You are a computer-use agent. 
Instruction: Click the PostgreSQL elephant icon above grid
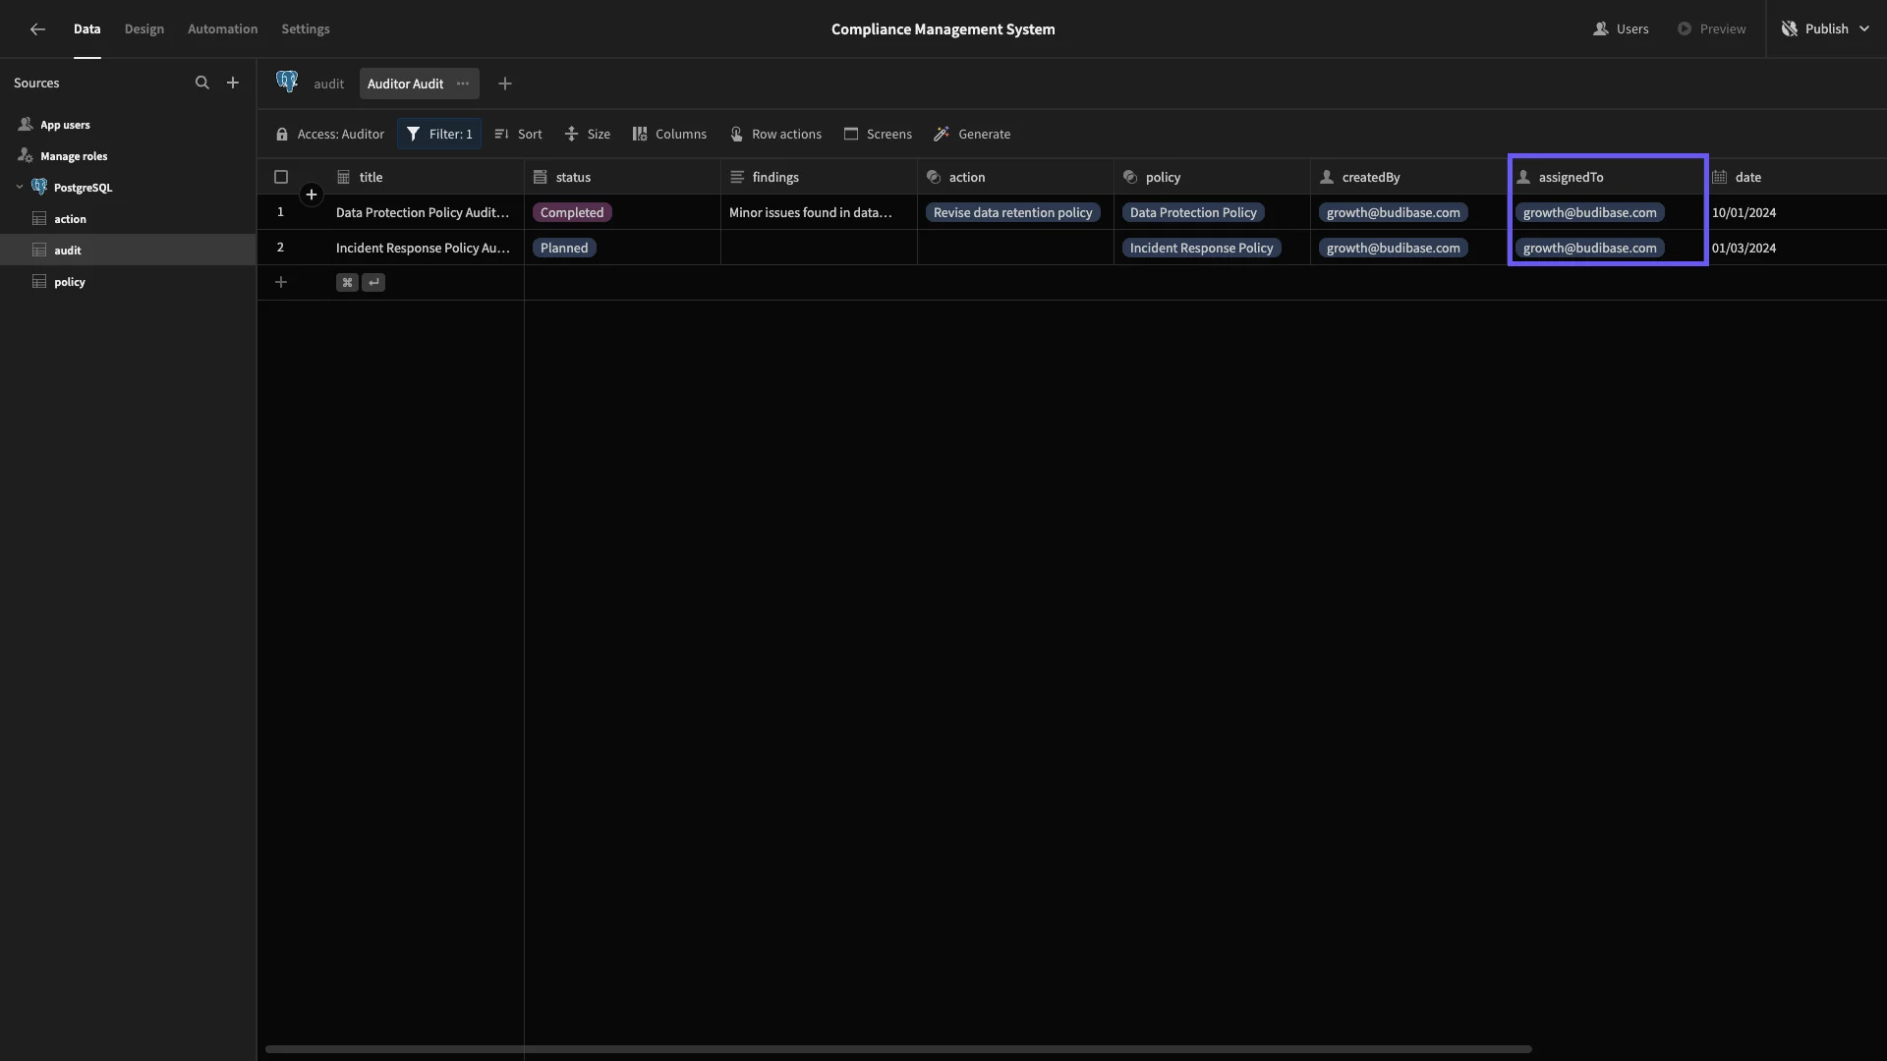(x=287, y=83)
